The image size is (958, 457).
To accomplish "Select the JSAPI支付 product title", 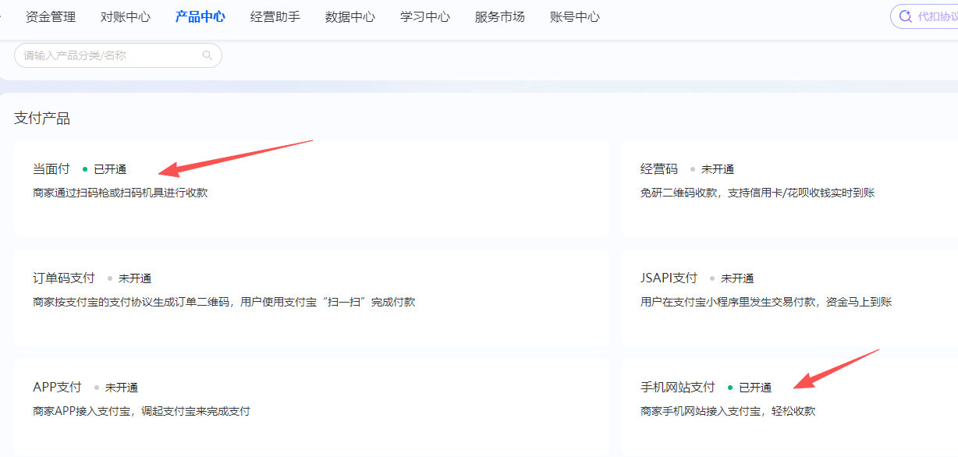I will [x=669, y=278].
